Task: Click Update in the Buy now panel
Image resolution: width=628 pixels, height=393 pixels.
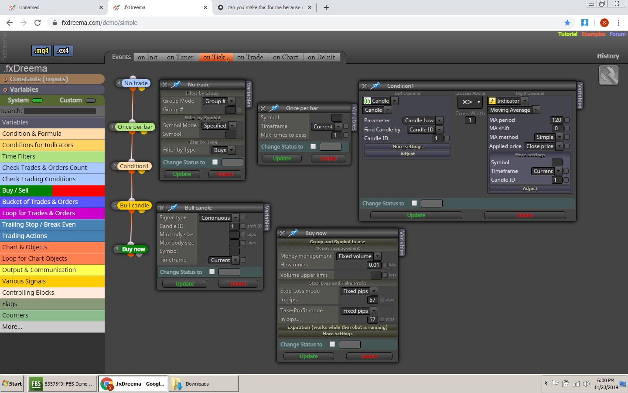Action: coord(309,356)
